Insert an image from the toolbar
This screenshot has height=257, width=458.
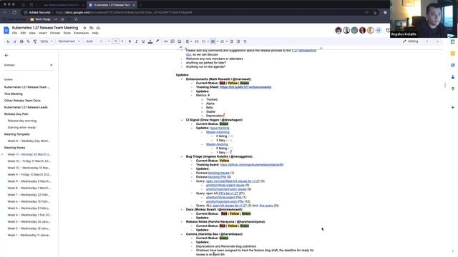[x=180, y=41]
